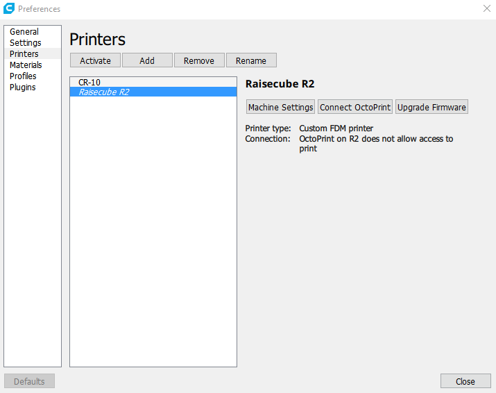496x393 pixels.
Task: Click the OctoPrint connection status message
Action: coord(376,144)
